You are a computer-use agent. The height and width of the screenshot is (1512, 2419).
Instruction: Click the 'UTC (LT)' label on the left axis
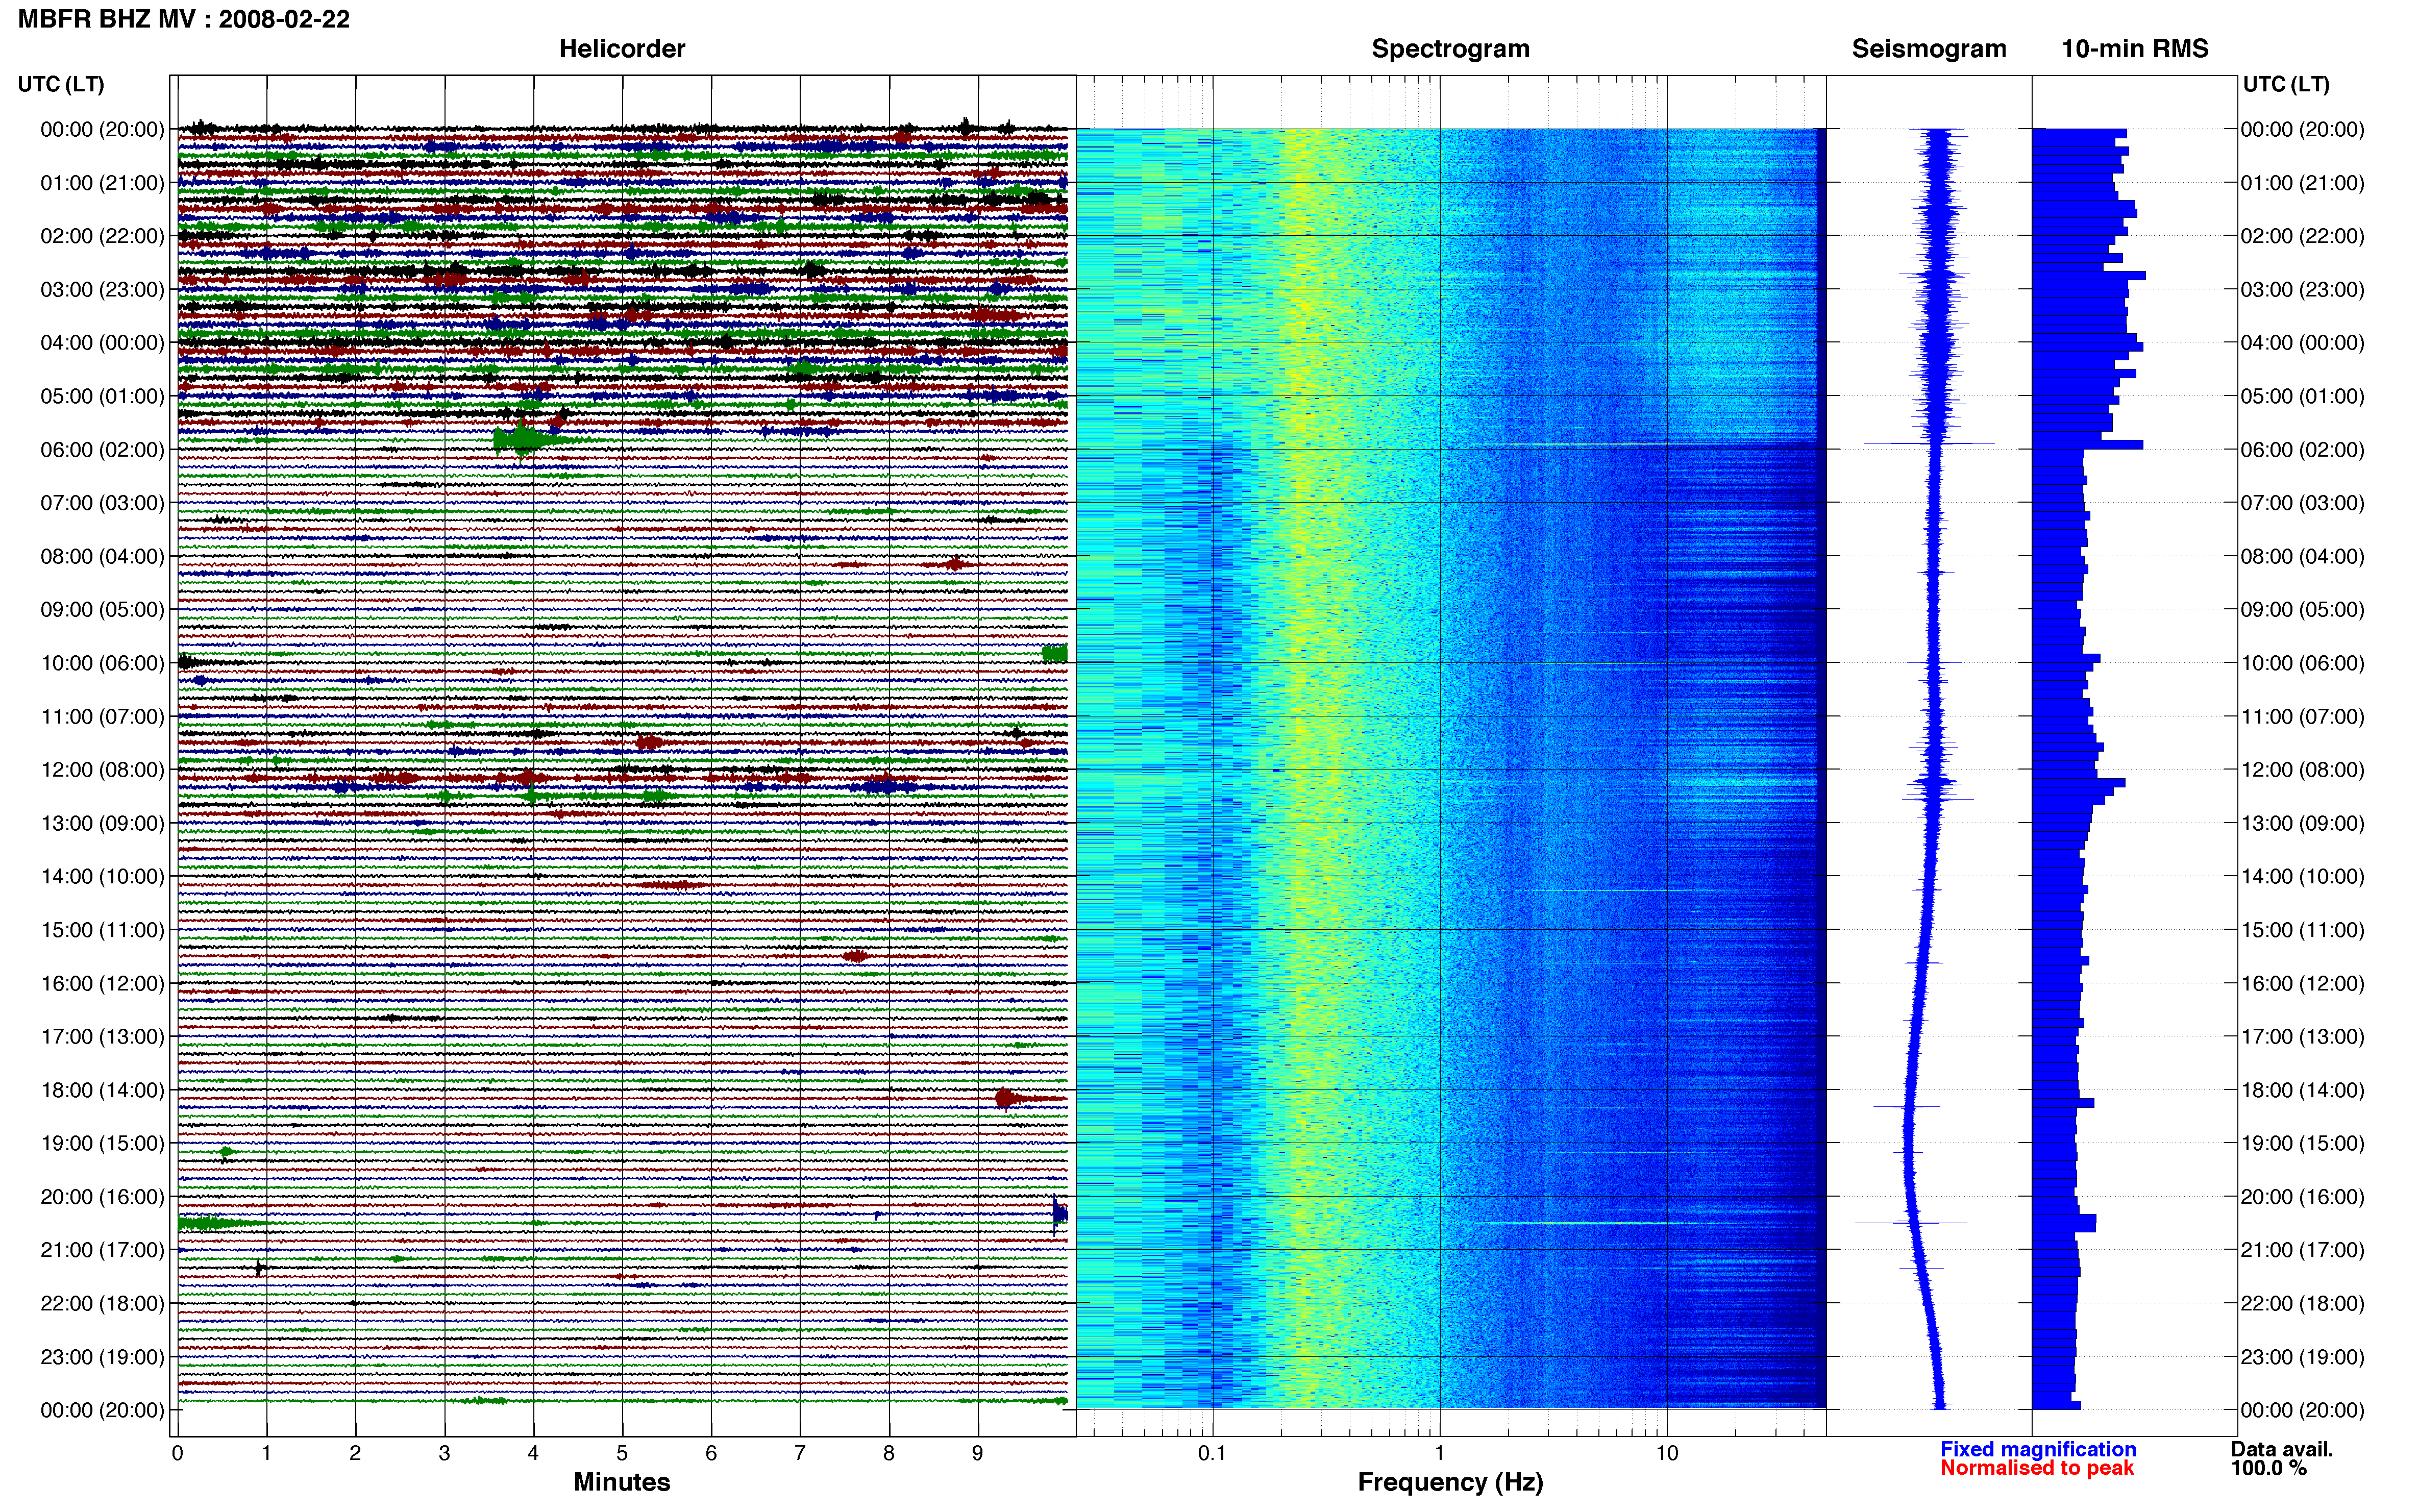pyautogui.click(x=61, y=84)
